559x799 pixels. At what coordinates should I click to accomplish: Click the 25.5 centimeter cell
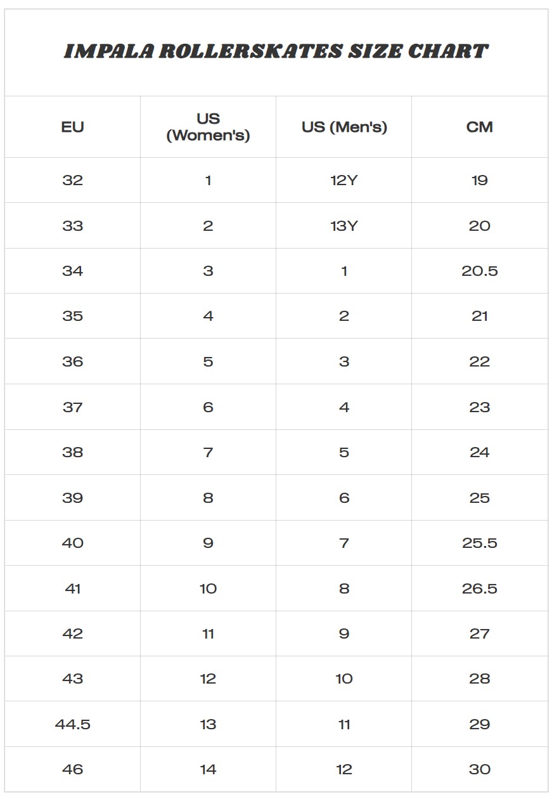[x=480, y=543]
